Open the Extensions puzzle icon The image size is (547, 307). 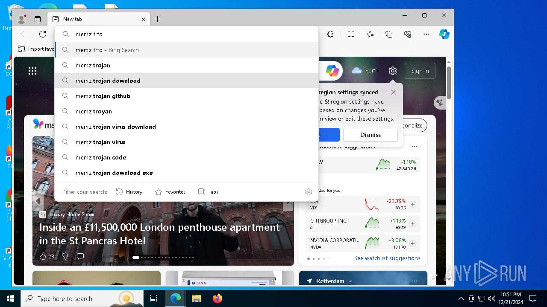coord(330,34)
